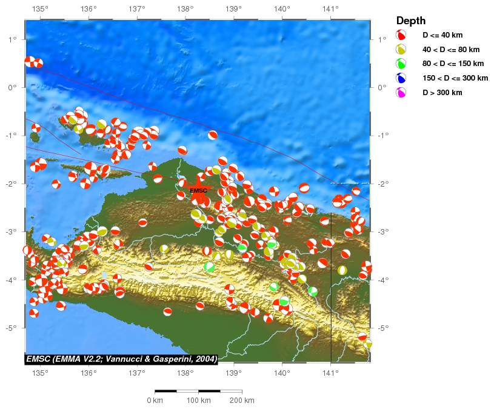Click the blue 150–300 km legend beachball
The image size is (494, 409).
click(401, 78)
